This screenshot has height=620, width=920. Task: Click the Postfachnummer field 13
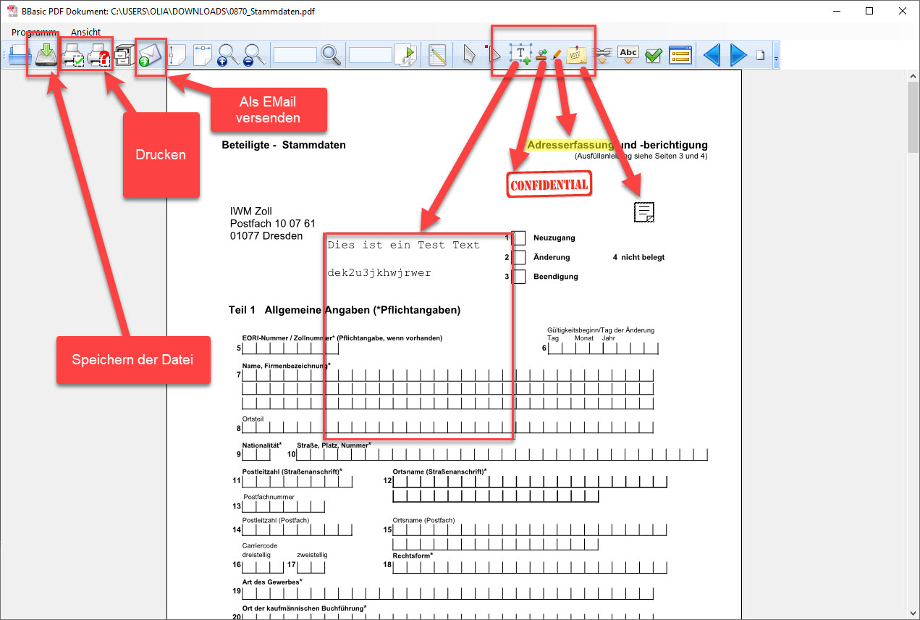click(x=283, y=506)
